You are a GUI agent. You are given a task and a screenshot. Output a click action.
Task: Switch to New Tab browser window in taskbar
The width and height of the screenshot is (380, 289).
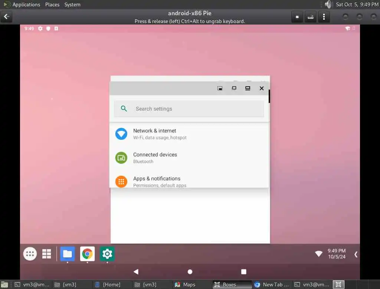point(272,285)
